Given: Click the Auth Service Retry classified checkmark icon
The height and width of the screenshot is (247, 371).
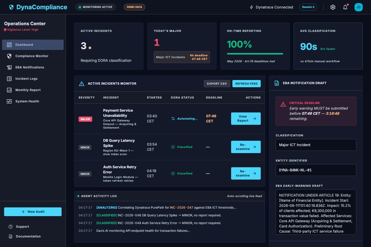Looking at the screenshot, I should pyautogui.click(x=173, y=173).
